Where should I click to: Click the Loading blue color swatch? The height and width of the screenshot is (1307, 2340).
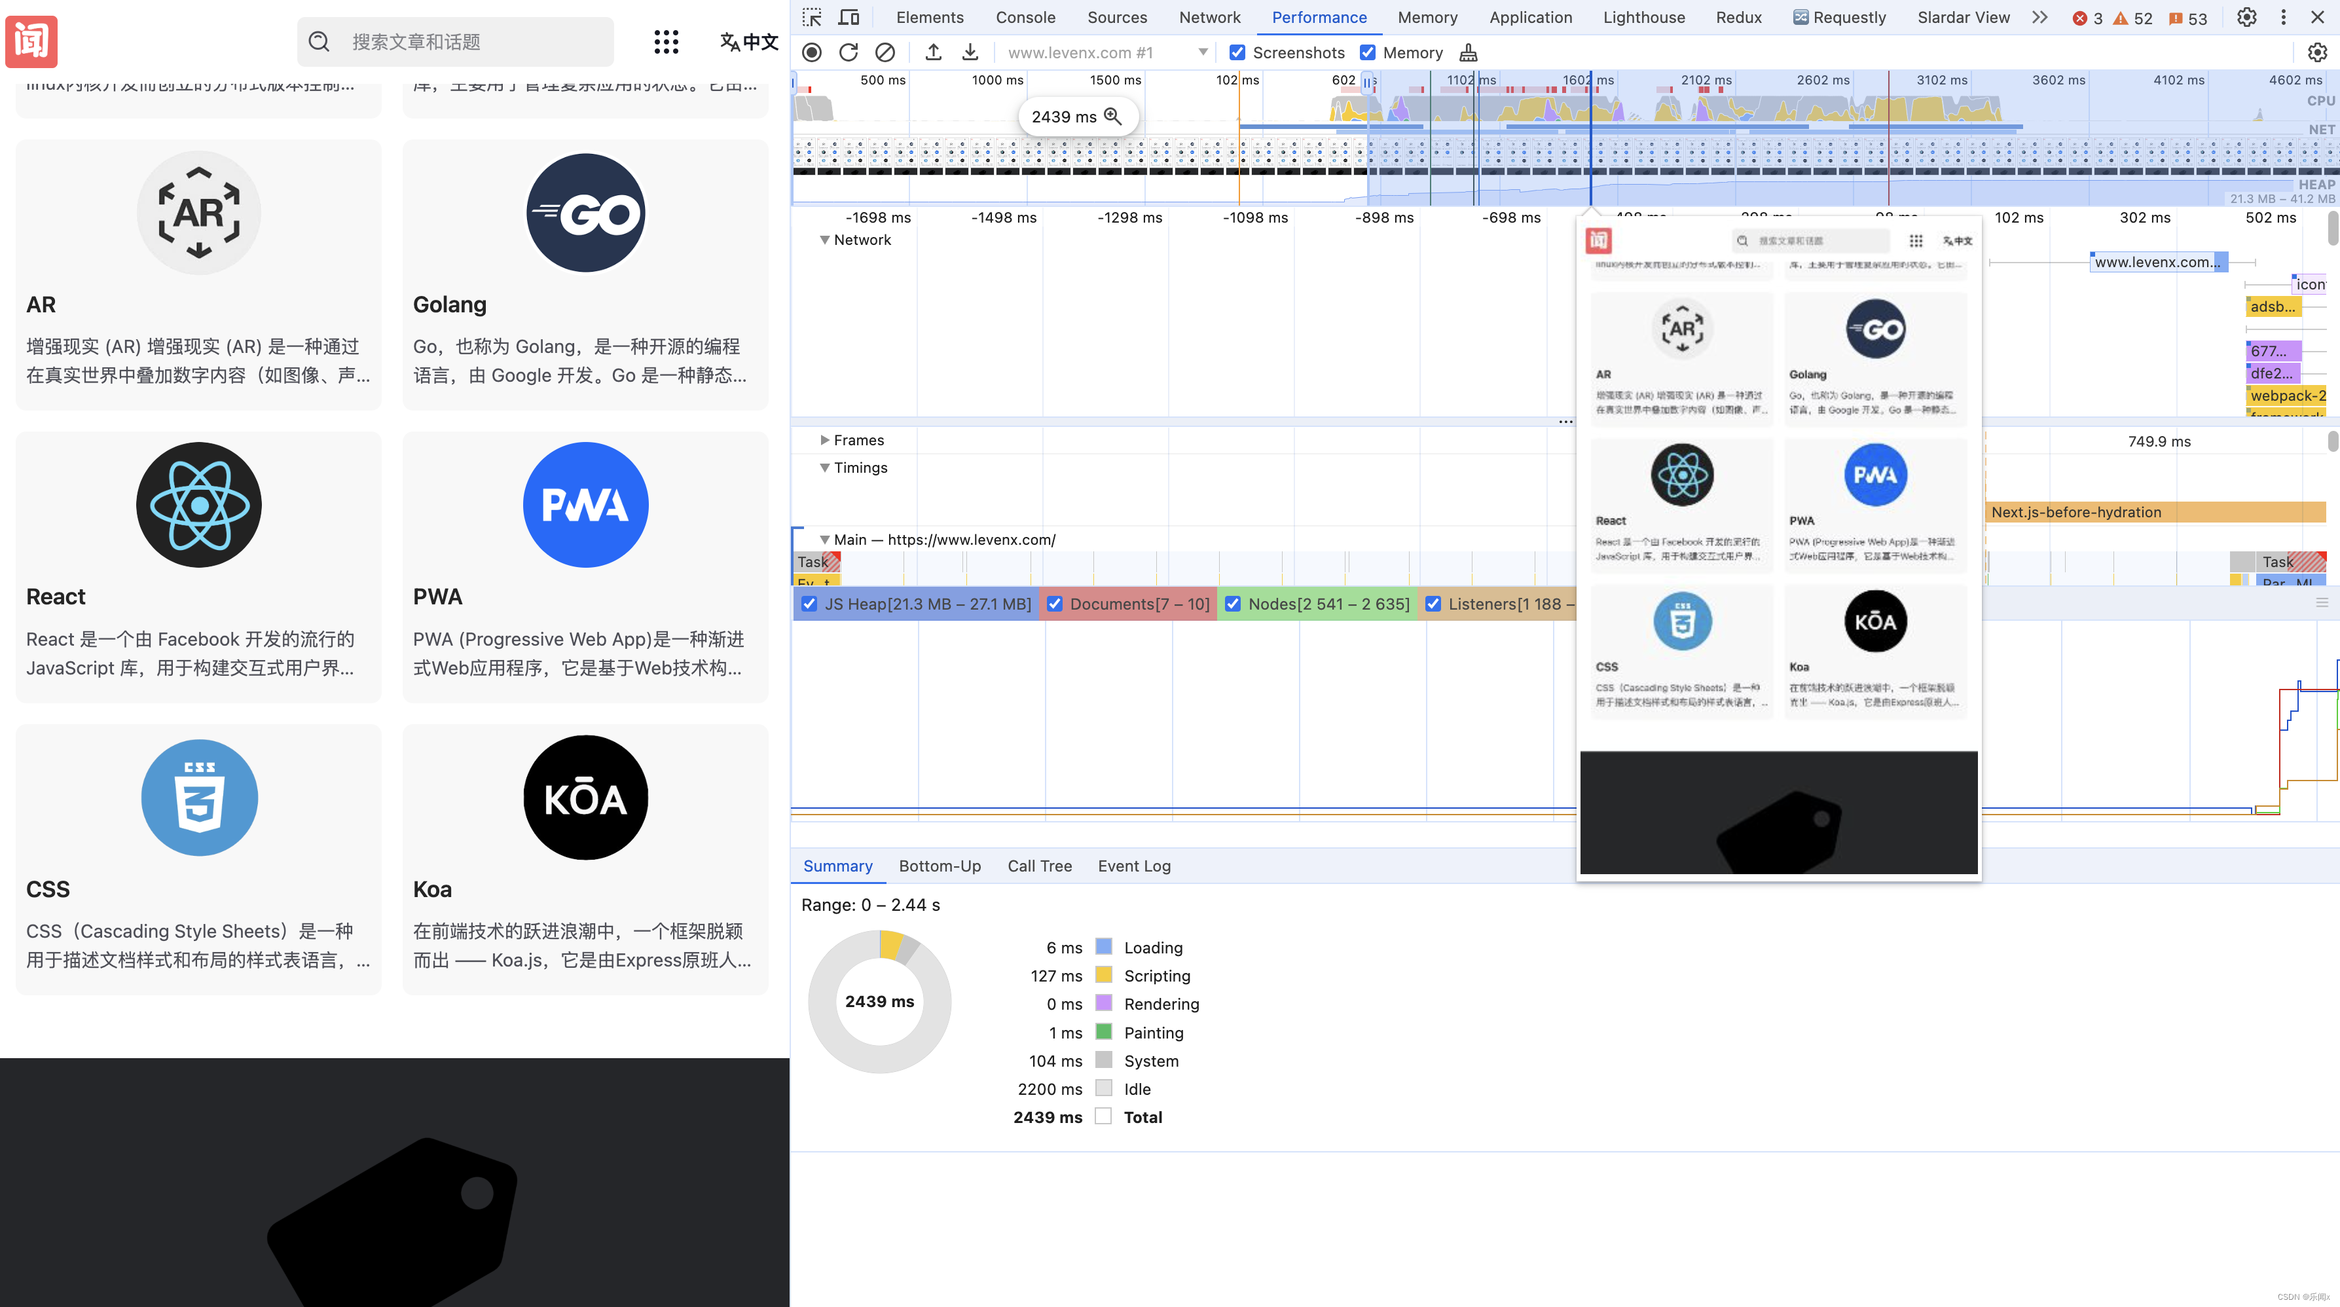pyautogui.click(x=1104, y=946)
